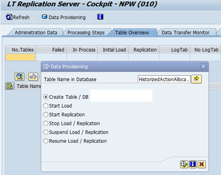Click the LogTab column header
221x175 pixels.
(x=174, y=50)
